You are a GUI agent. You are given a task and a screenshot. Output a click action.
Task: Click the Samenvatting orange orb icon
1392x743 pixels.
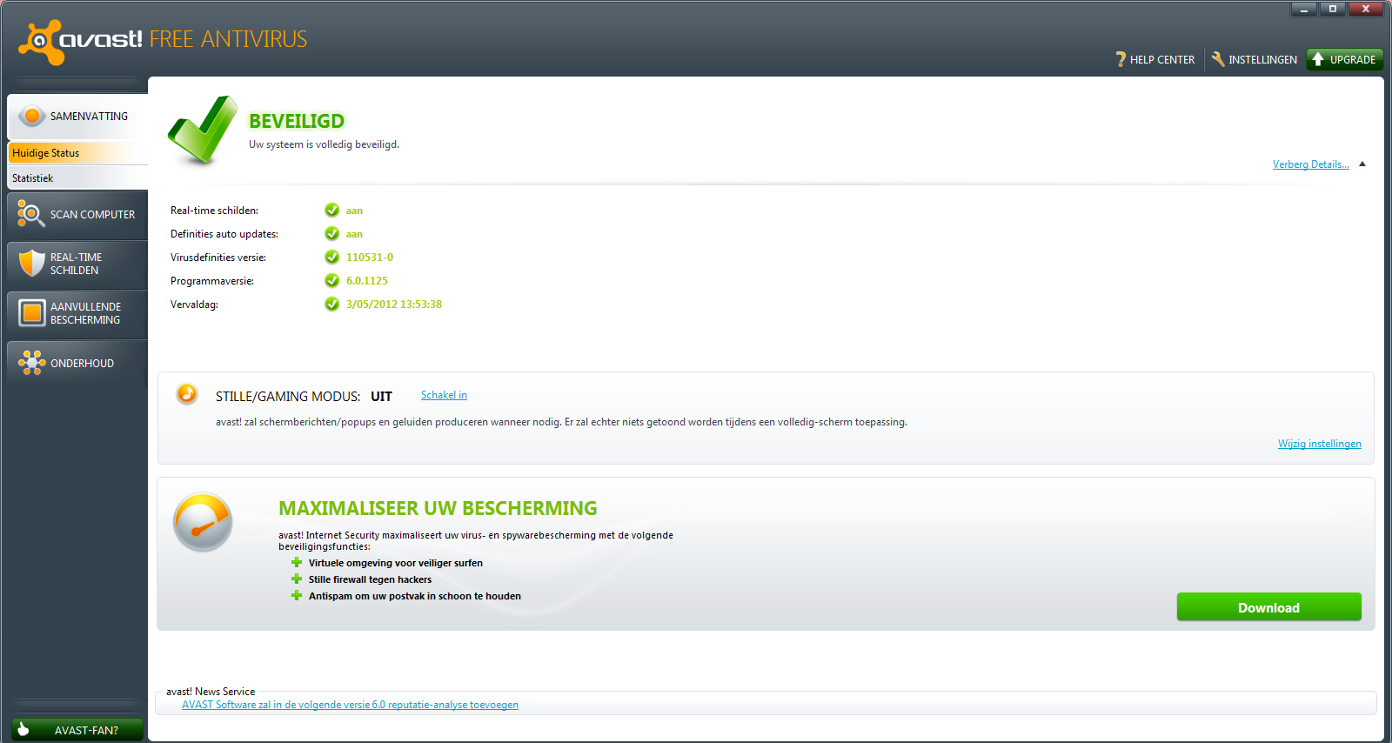[31, 116]
